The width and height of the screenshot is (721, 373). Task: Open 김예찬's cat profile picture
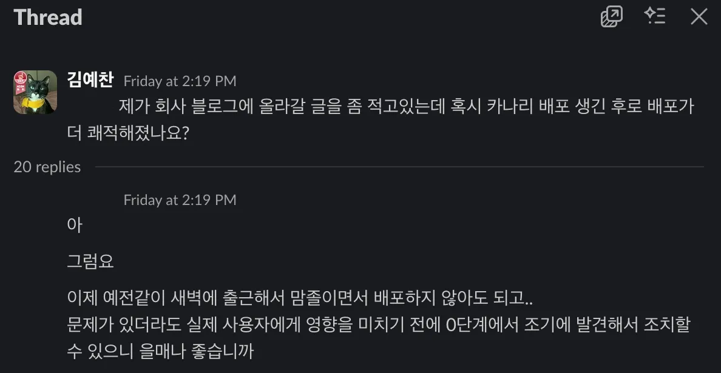pos(35,92)
